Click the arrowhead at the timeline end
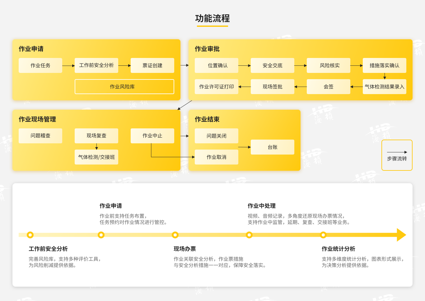Viewport: 425px width, 301px height. click(x=401, y=235)
